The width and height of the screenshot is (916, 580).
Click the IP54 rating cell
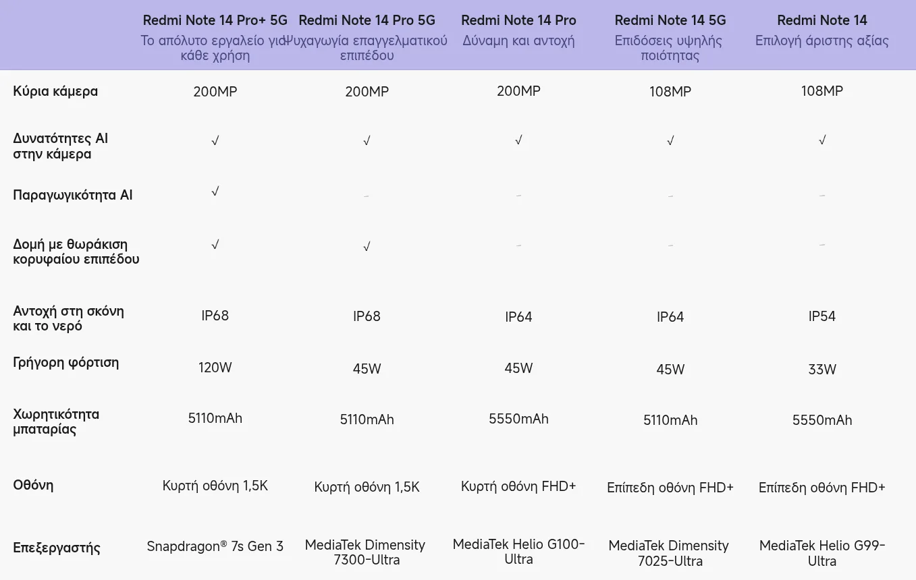click(822, 316)
